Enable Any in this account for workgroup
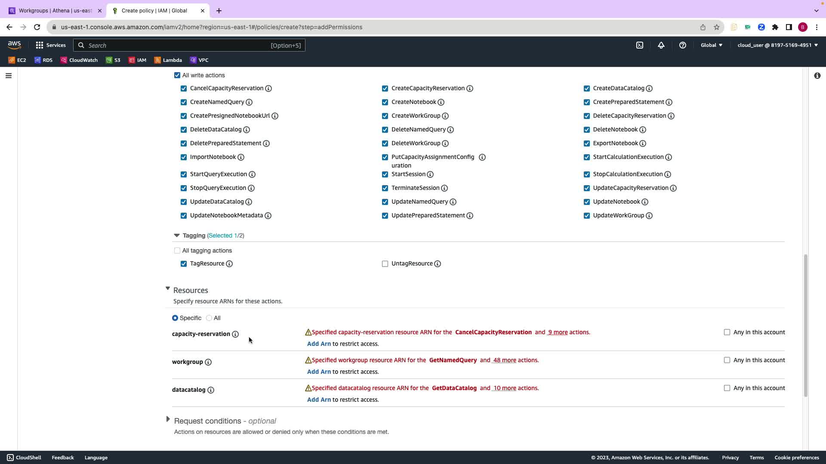Image resolution: width=826 pixels, height=464 pixels. coord(727,360)
